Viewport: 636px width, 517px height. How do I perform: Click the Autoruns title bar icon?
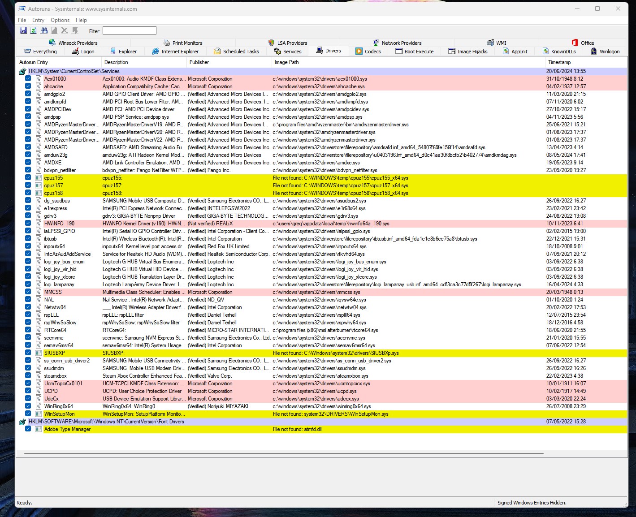tap(22, 9)
